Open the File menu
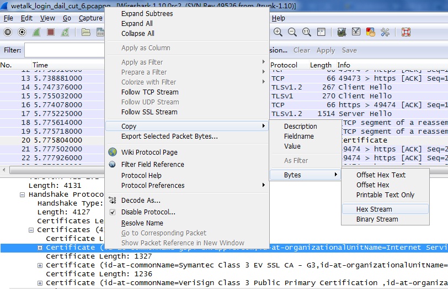The image size is (448, 289). click(x=8, y=18)
